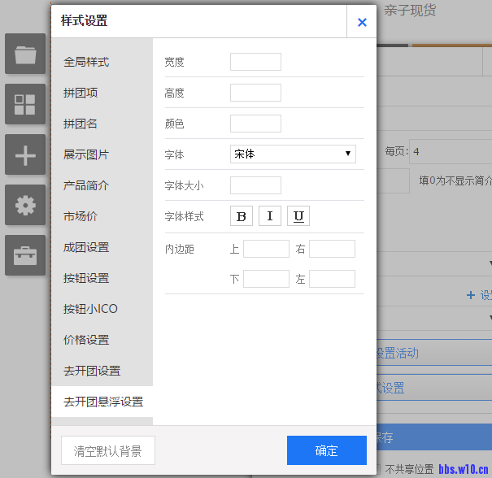Open the 字体 font dropdown showing 宋体

293,154
